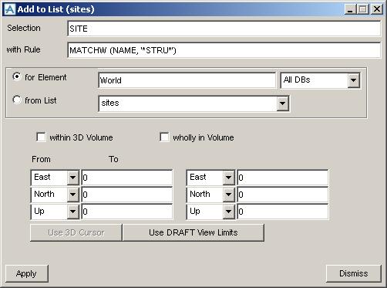Expand the 'sites' list dropdown
This screenshot has height=288, width=387.
[282, 103]
